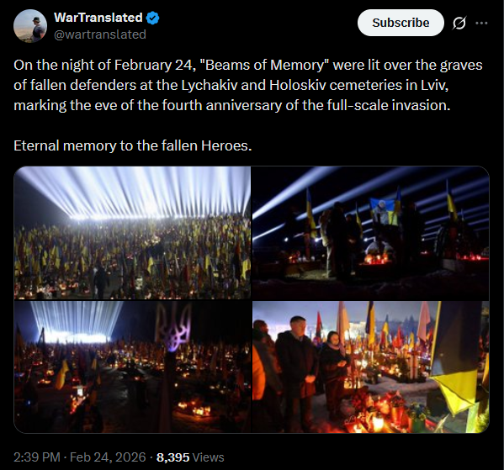This screenshot has height=470, width=504.
Task: Click the blue verified badge
Action: [153, 18]
